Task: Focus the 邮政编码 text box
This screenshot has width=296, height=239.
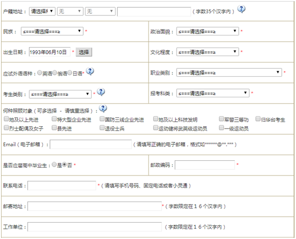Action: pos(205,165)
